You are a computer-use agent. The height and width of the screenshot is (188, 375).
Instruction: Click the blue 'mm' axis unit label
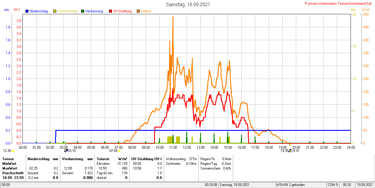tap(6, 10)
